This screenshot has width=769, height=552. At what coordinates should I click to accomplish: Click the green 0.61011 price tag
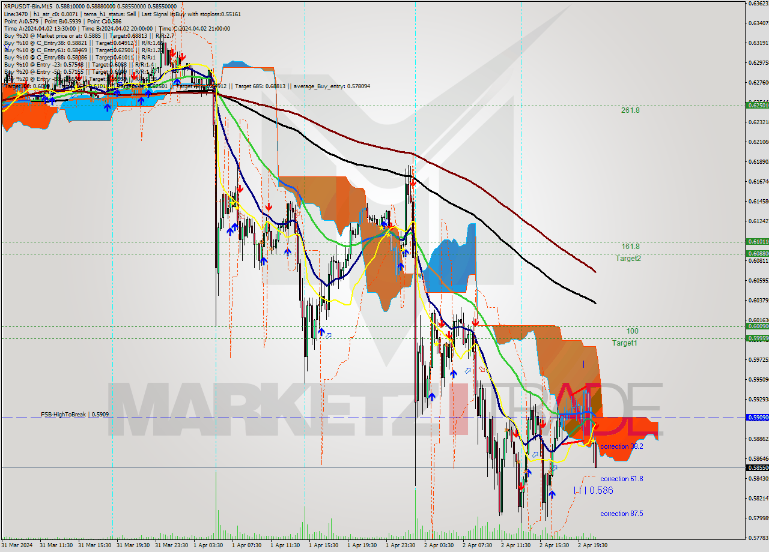757,241
